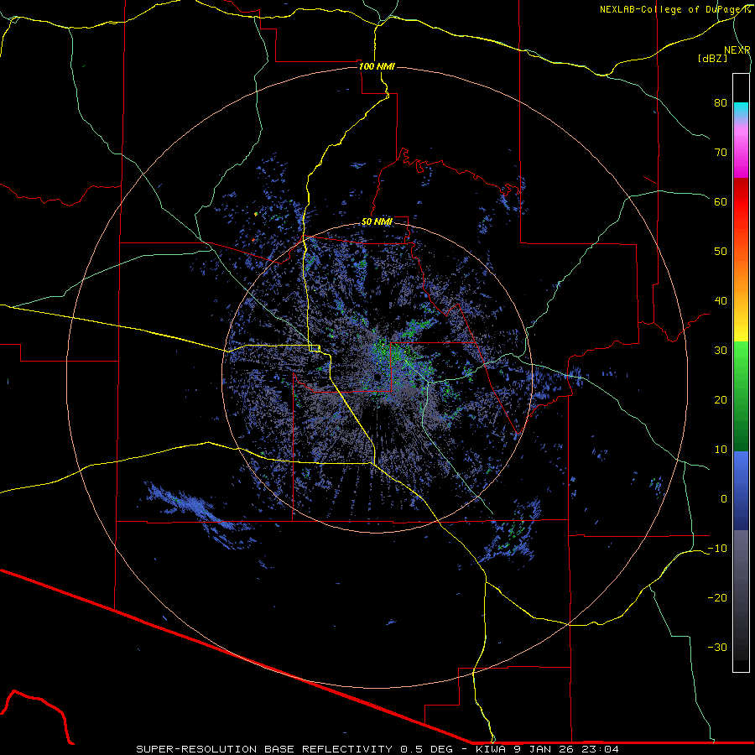Image resolution: width=755 pixels, height=755 pixels.
Task: Click the 10 value on dBZ scale
Action: click(721, 450)
